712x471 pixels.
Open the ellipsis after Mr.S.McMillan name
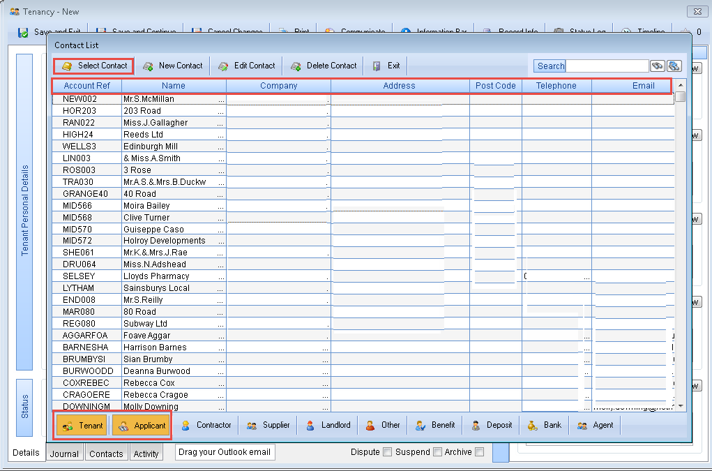(221, 100)
